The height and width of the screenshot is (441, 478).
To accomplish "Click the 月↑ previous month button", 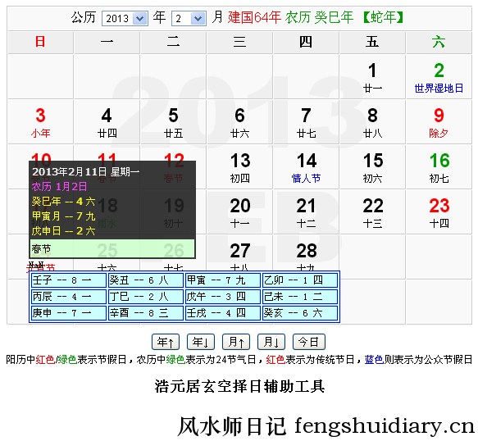I will tap(236, 342).
